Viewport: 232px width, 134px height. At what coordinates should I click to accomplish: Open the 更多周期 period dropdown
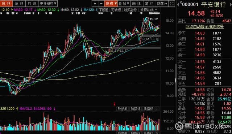(x=48, y=3)
